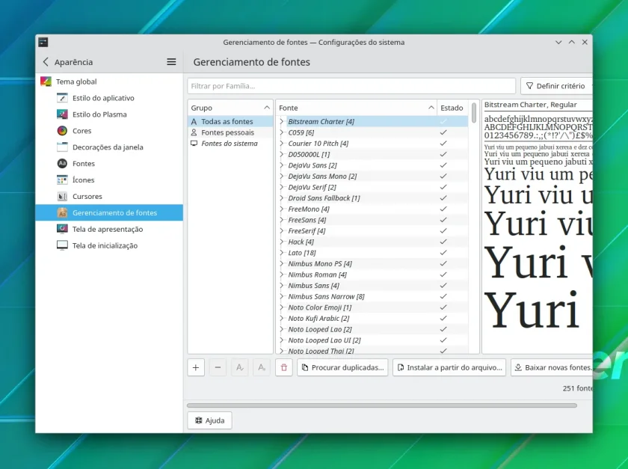
Task: Sort by the Estado column header
Action: pyautogui.click(x=452, y=108)
